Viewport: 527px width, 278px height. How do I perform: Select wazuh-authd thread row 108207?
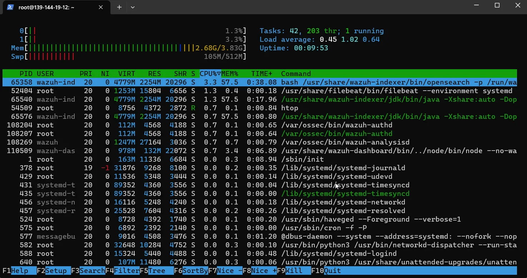[260, 133]
